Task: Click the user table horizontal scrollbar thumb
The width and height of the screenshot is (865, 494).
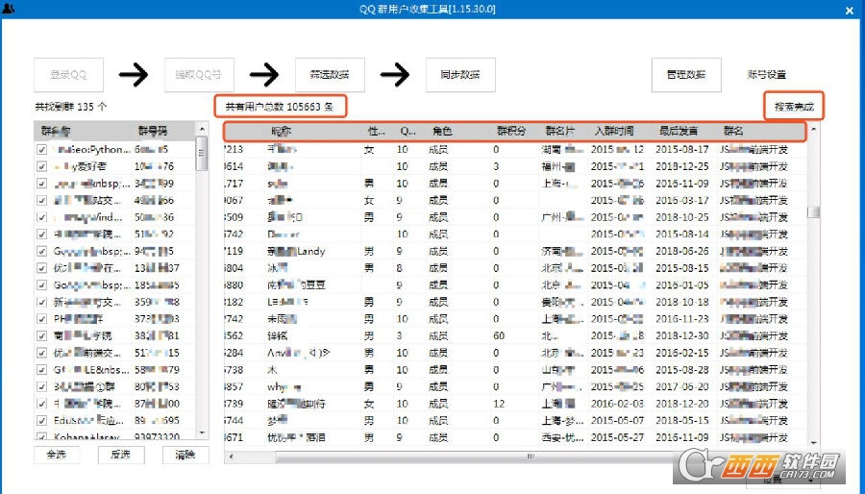Action: pyautogui.click(x=530, y=457)
